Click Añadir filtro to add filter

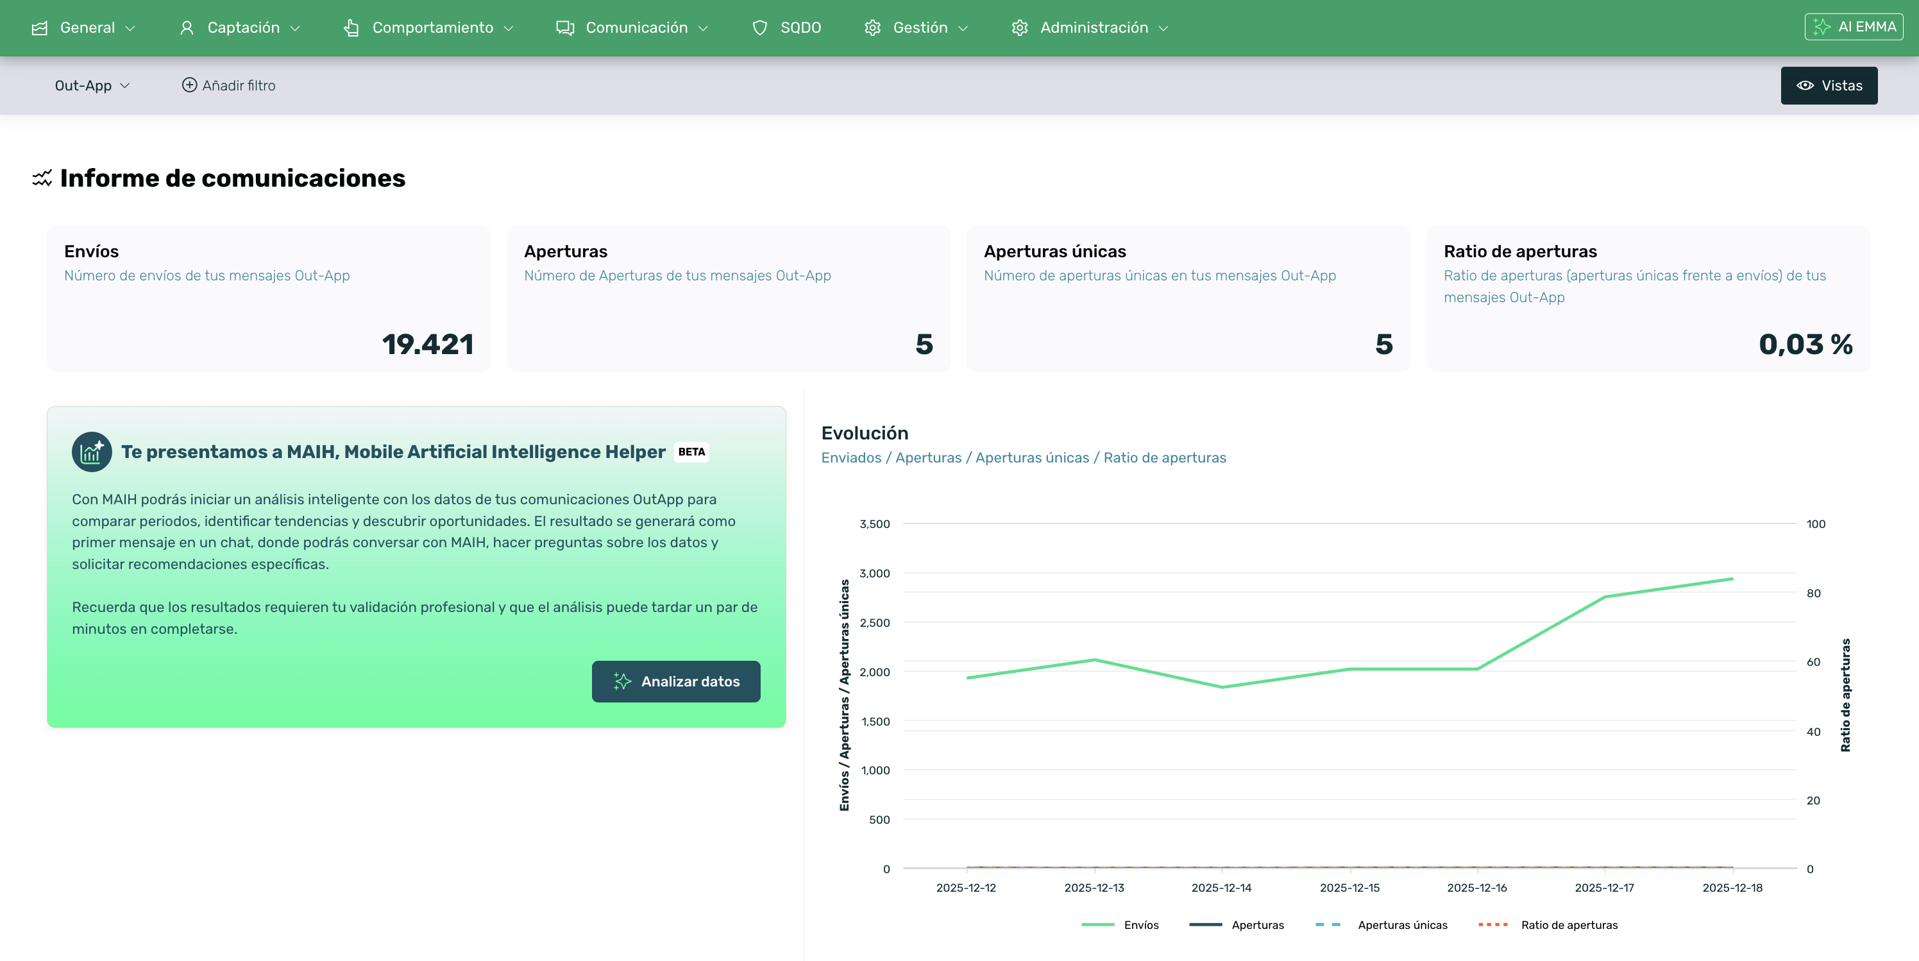[229, 86]
